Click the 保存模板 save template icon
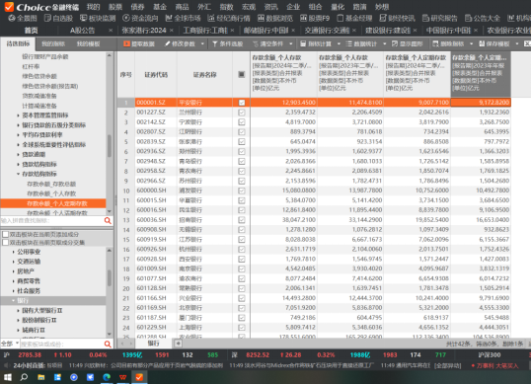The width and height of the screenshot is (532, 384). coord(482,43)
